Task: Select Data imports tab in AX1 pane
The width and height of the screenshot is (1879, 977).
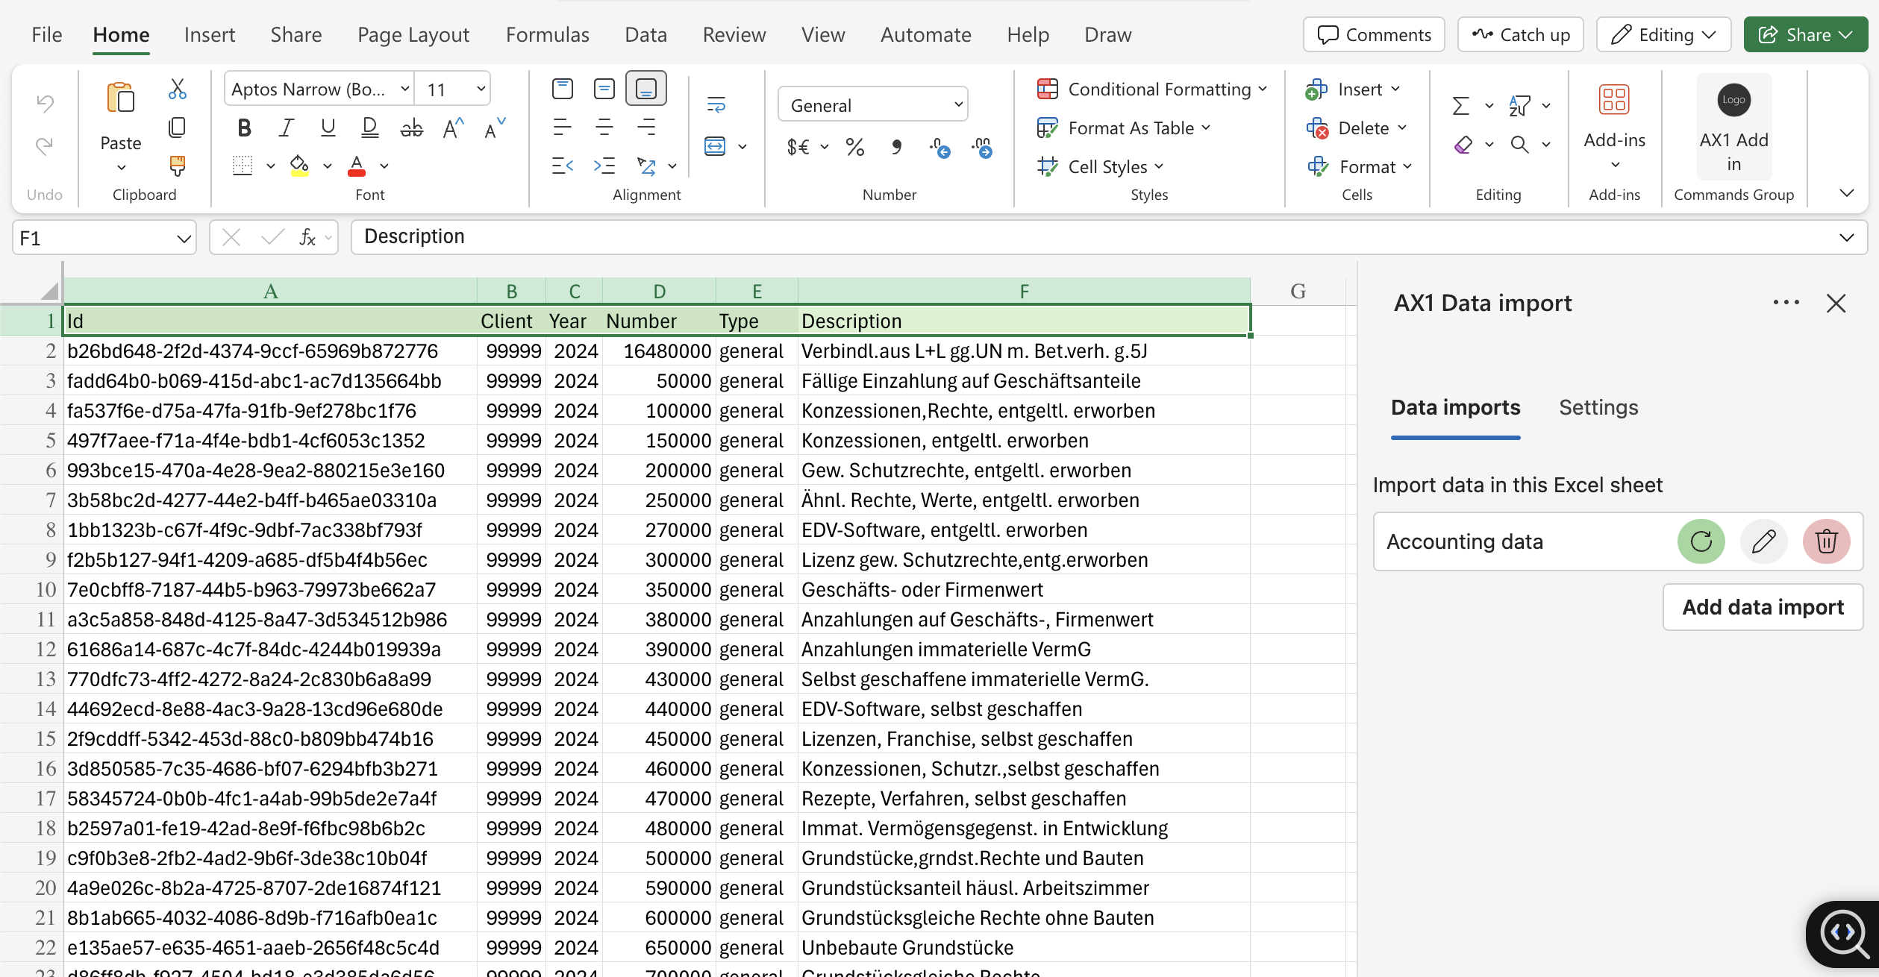Action: [1456, 407]
